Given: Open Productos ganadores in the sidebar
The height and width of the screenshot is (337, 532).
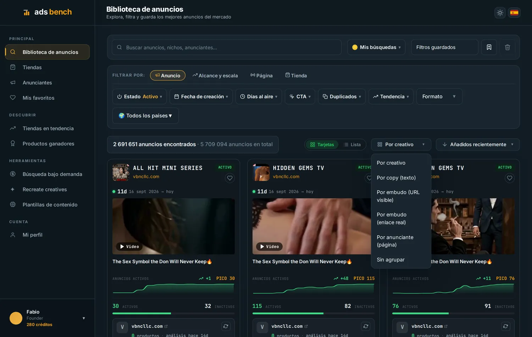Looking at the screenshot, I should pos(47,144).
